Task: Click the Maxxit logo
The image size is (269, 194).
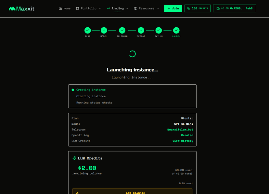Action: tap(21, 8)
